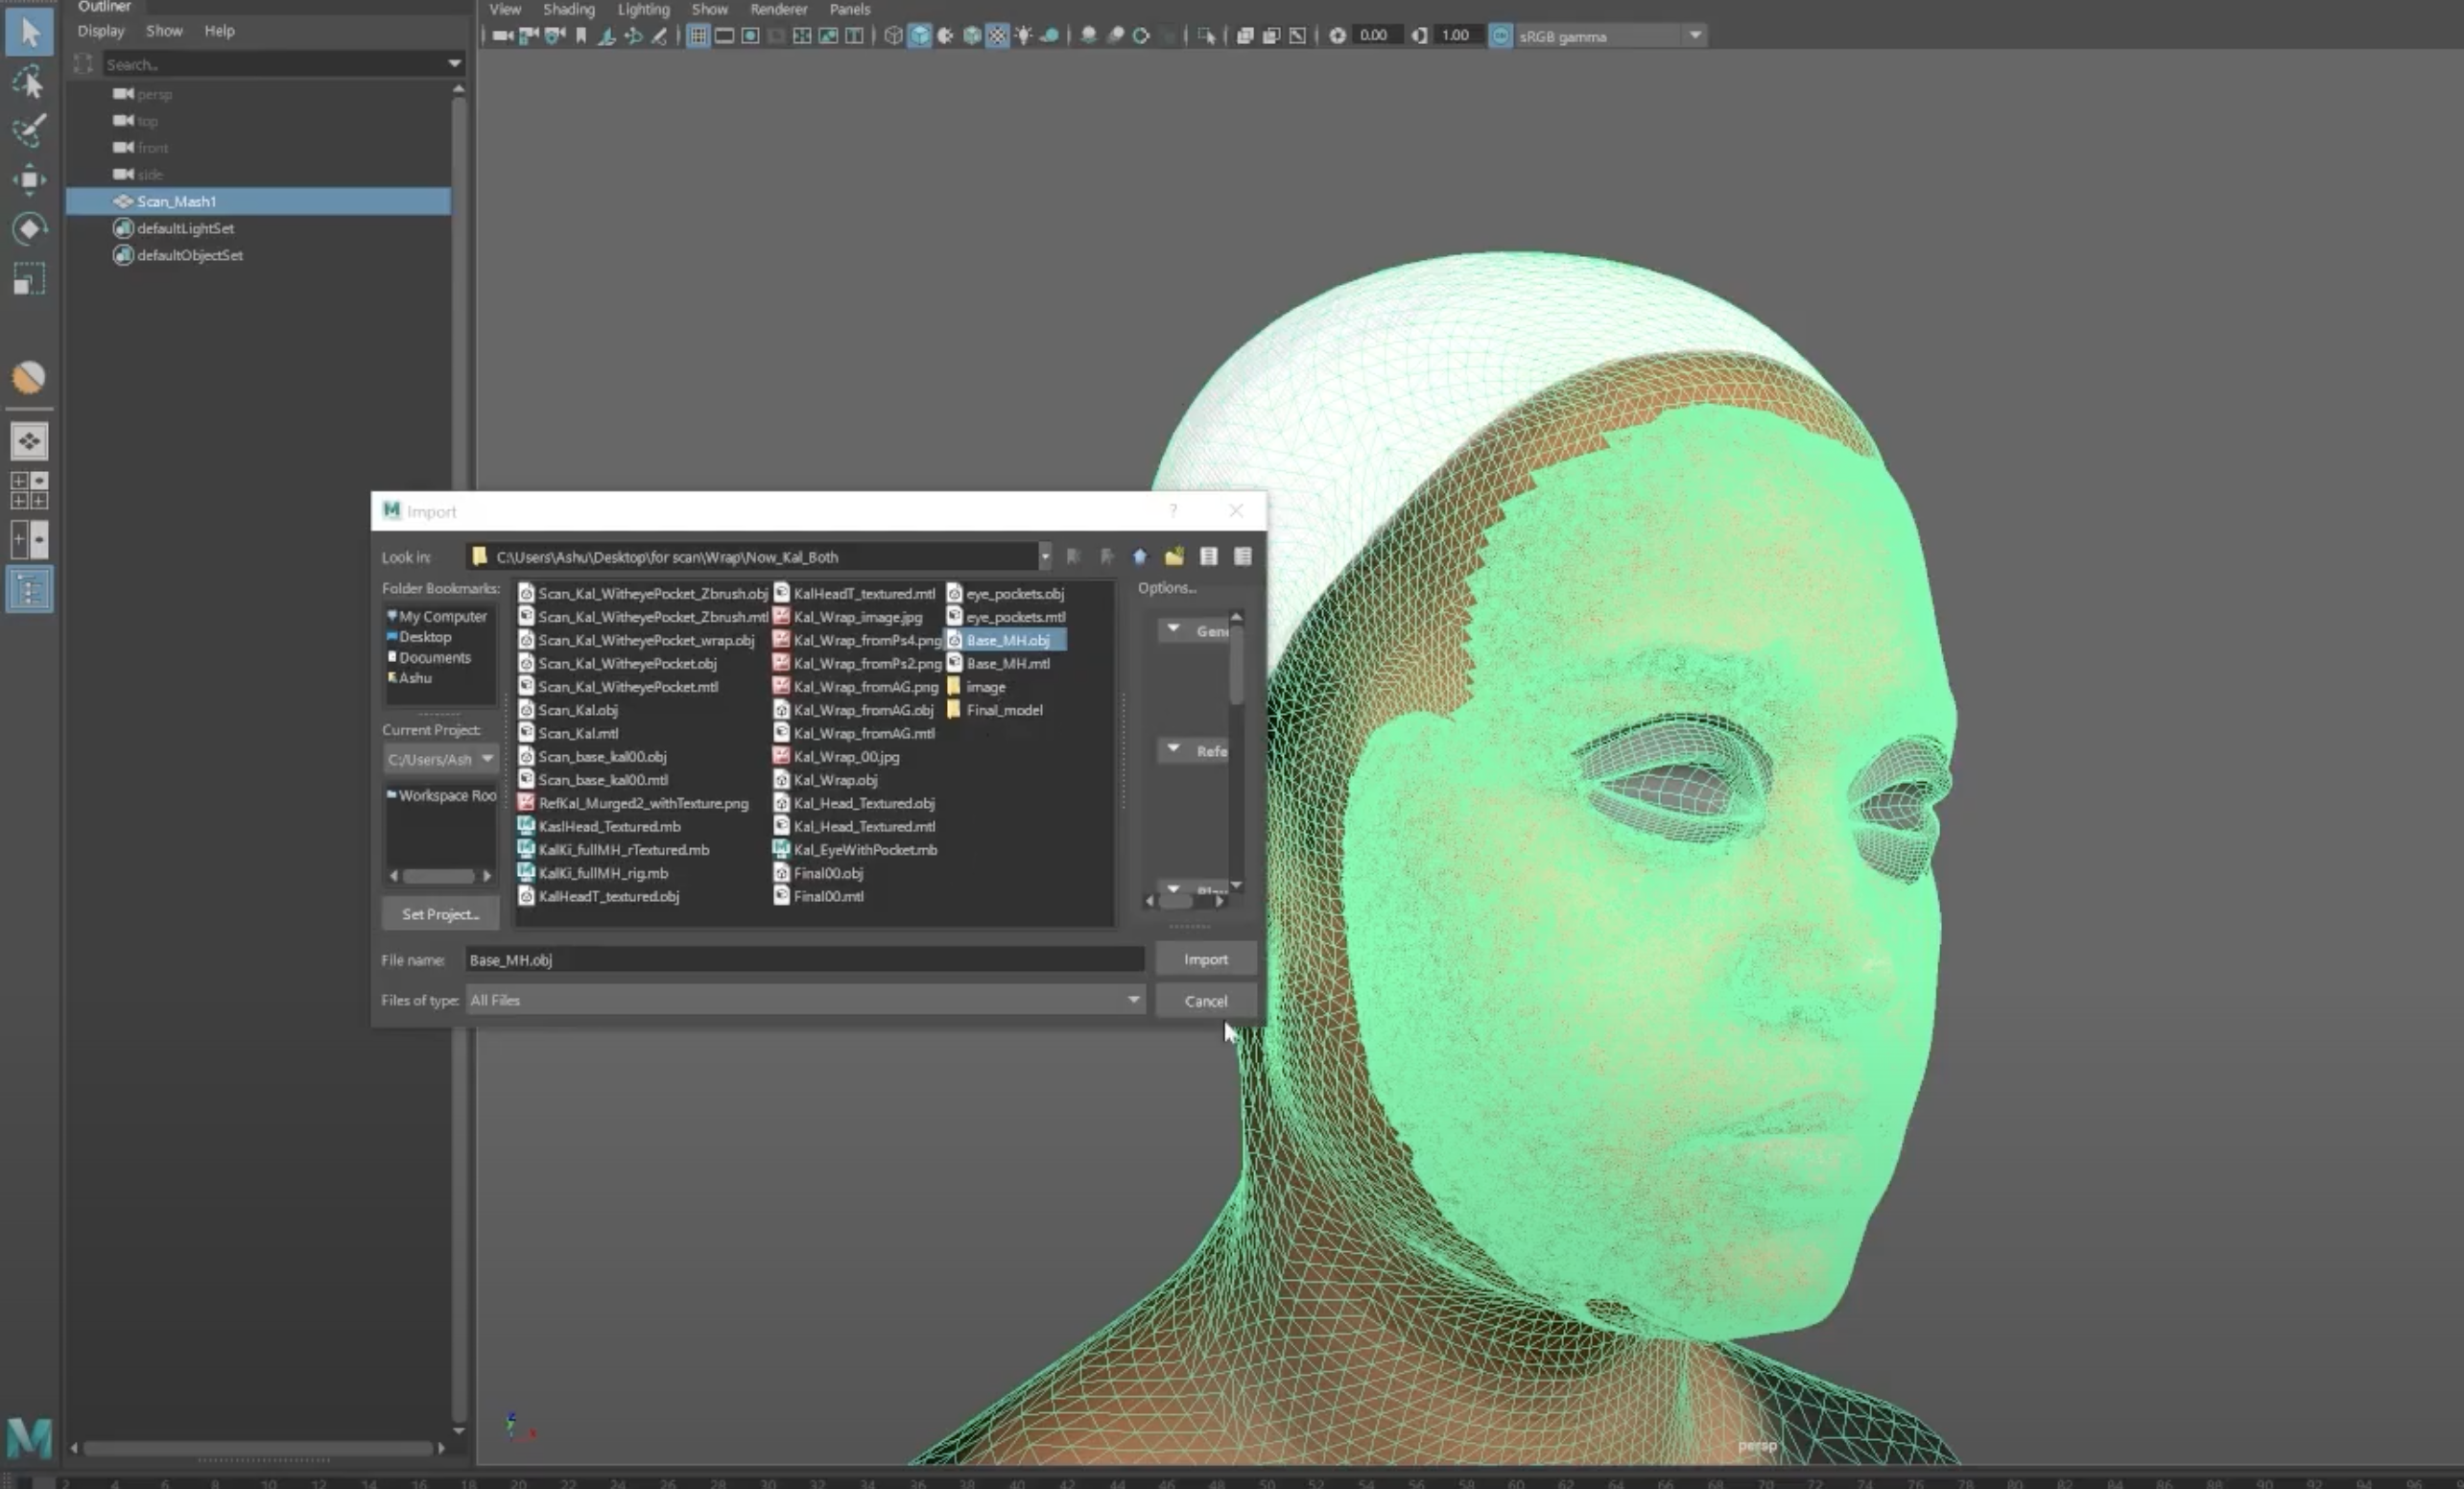2464x1489 pixels.
Task: Select the Rotate tool
Action: [29, 229]
